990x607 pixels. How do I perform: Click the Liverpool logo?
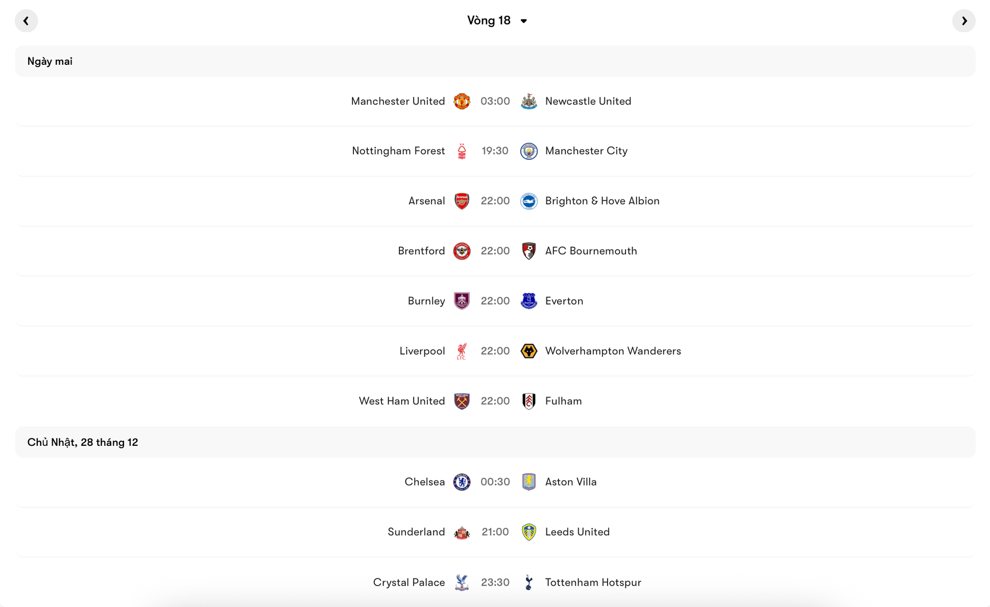pos(462,351)
